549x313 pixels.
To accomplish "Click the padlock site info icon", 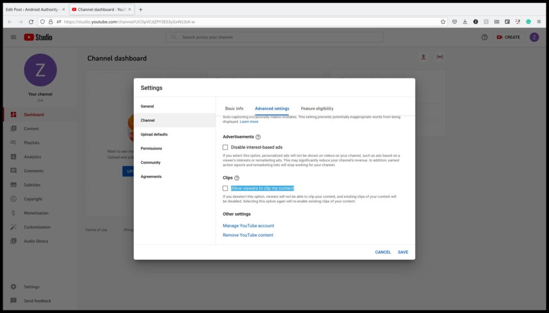I will click(51, 22).
